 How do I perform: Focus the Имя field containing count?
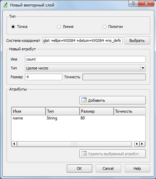point(85,59)
